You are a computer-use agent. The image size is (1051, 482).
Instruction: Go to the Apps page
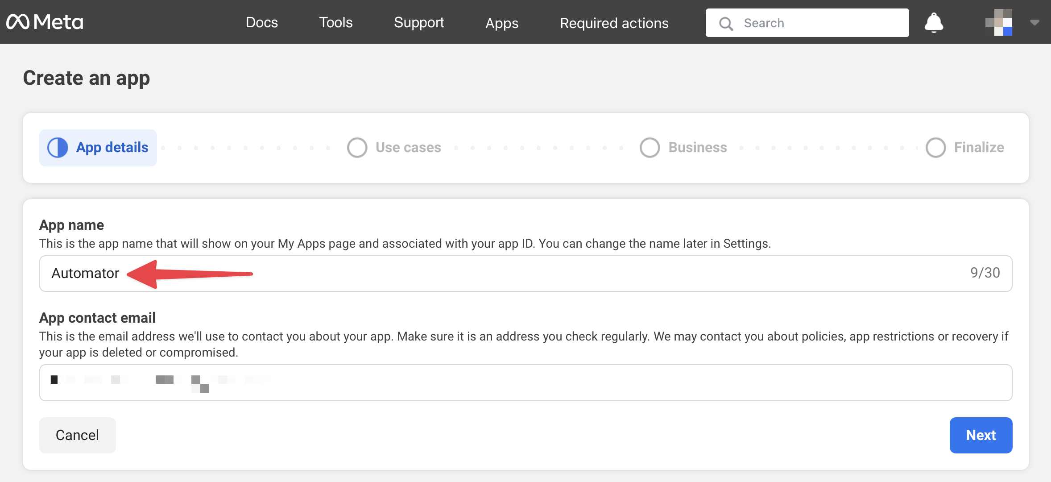501,23
